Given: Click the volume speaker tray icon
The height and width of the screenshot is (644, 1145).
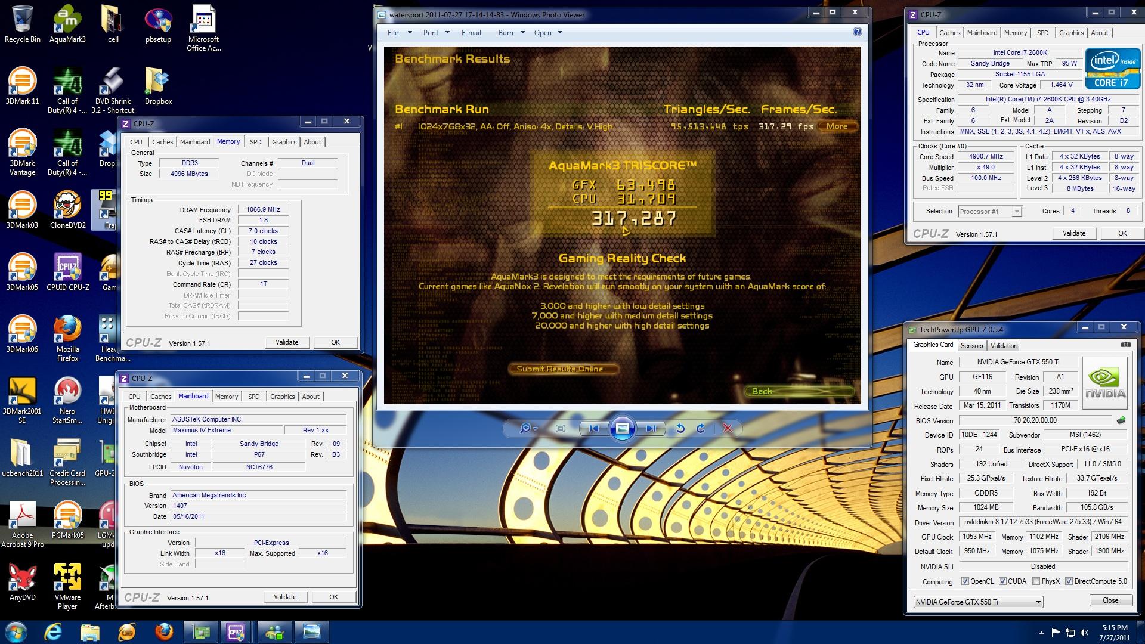Looking at the screenshot, I should pyautogui.click(x=1084, y=633).
